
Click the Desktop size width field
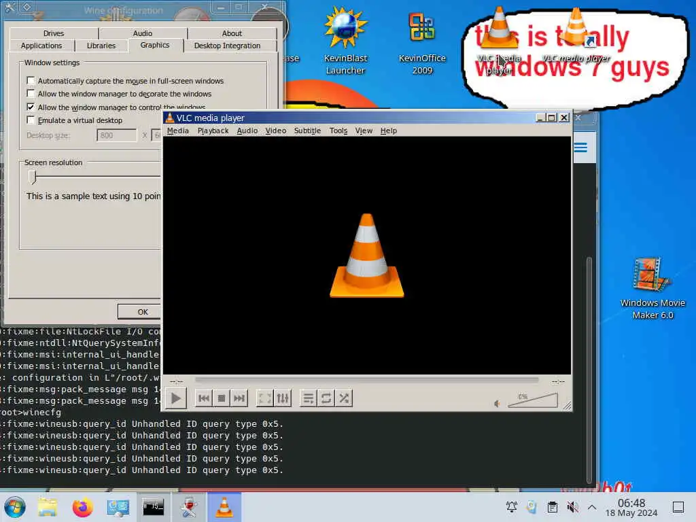click(x=117, y=135)
